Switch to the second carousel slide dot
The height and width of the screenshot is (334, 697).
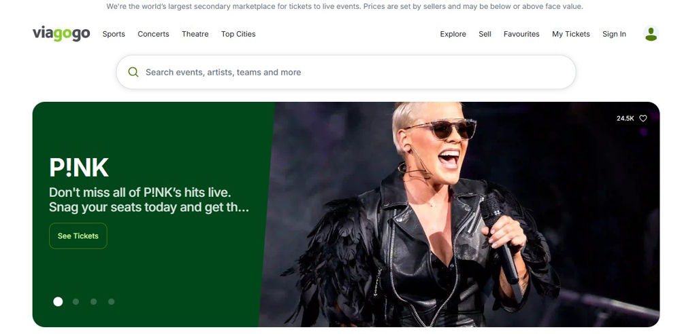click(76, 301)
